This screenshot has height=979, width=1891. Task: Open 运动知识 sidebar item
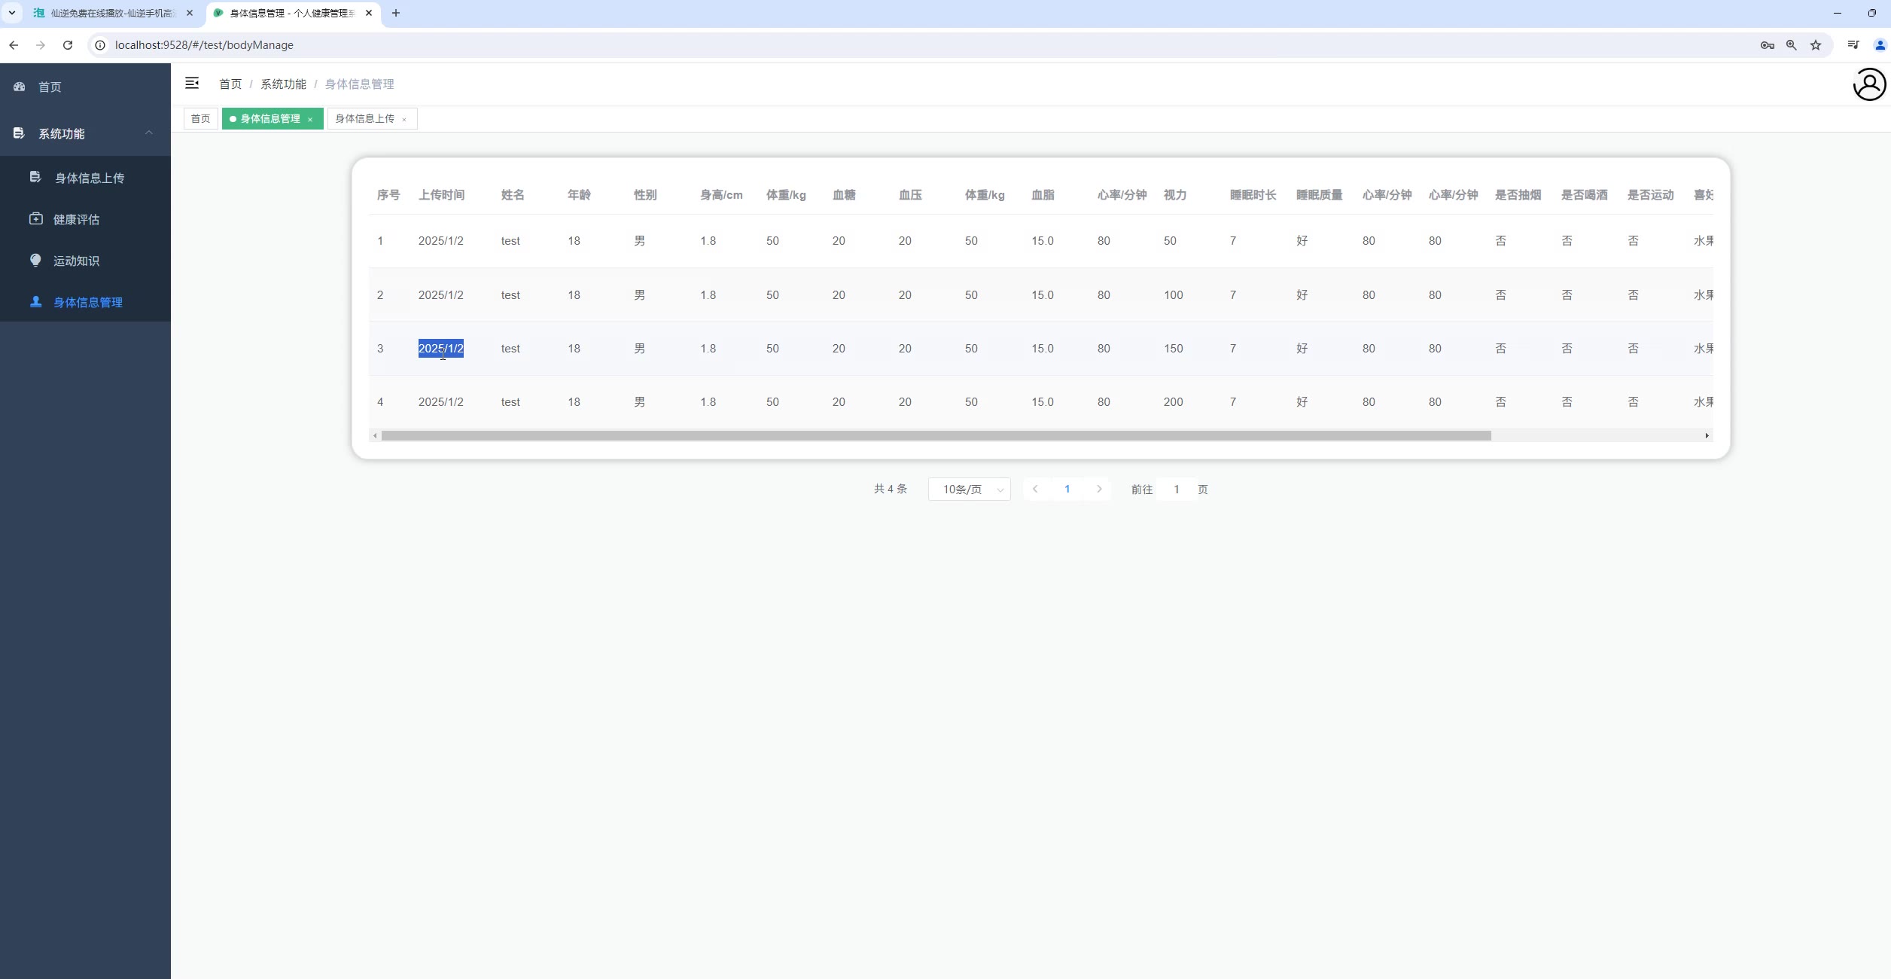(x=85, y=261)
